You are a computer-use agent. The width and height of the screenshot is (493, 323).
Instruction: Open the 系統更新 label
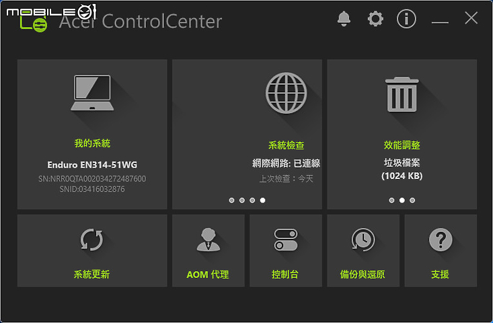pos(91,275)
